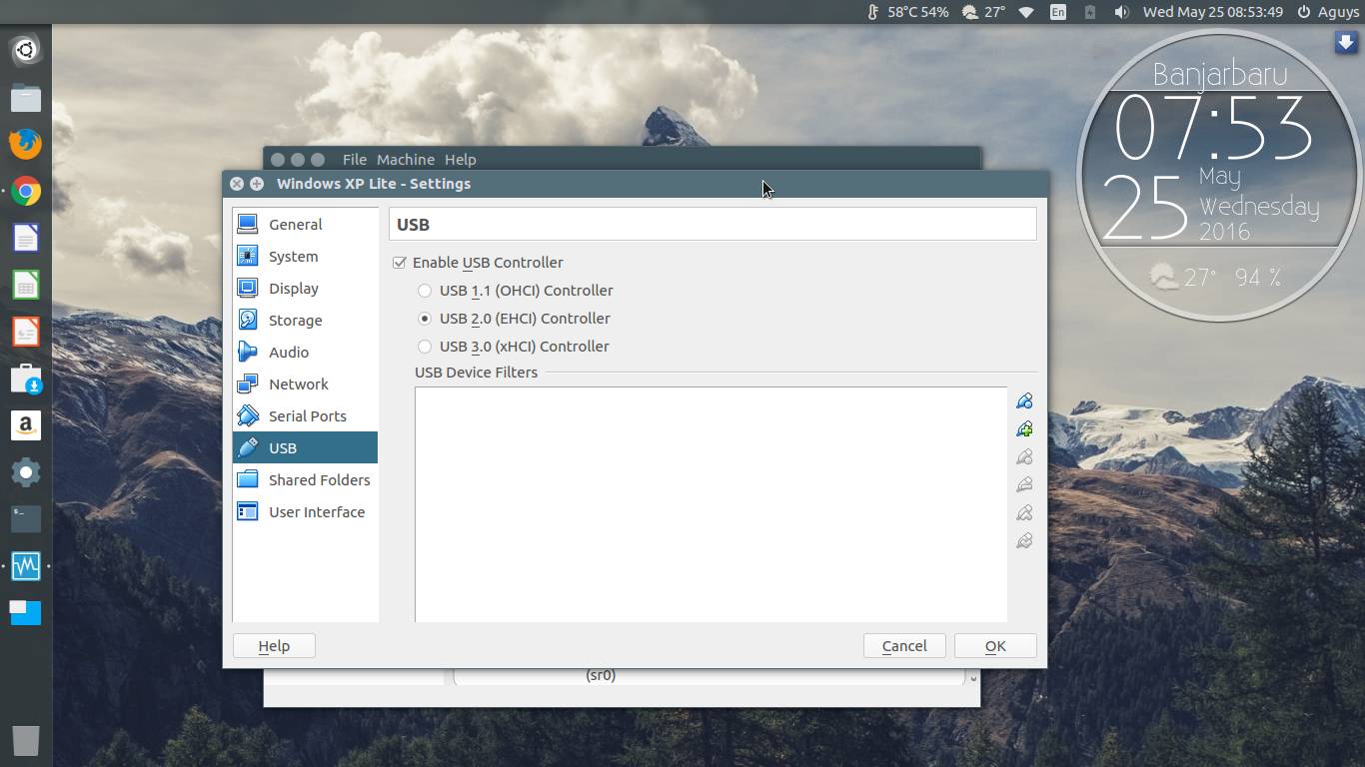Open the Trash in the dock
The width and height of the screenshot is (1365, 767).
point(26,740)
